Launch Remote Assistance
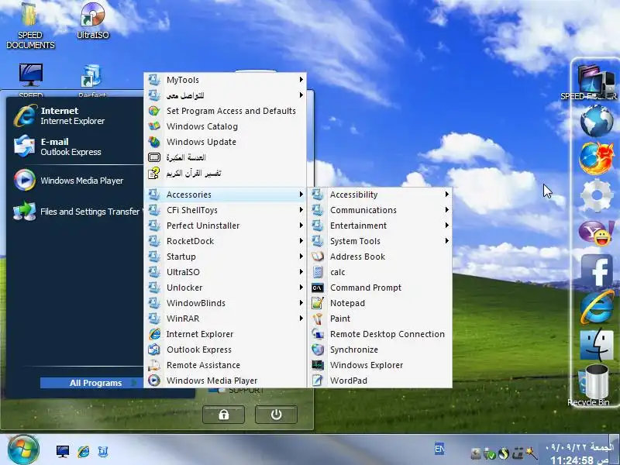This screenshot has height=465, width=620. click(x=226, y=365)
